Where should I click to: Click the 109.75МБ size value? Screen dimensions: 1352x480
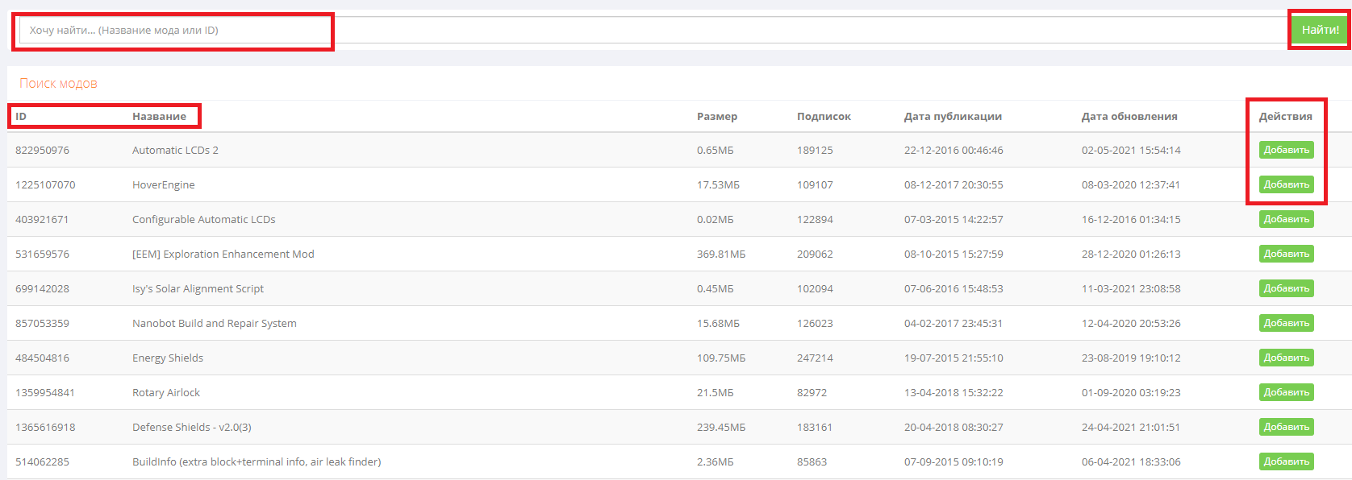(x=721, y=358)
